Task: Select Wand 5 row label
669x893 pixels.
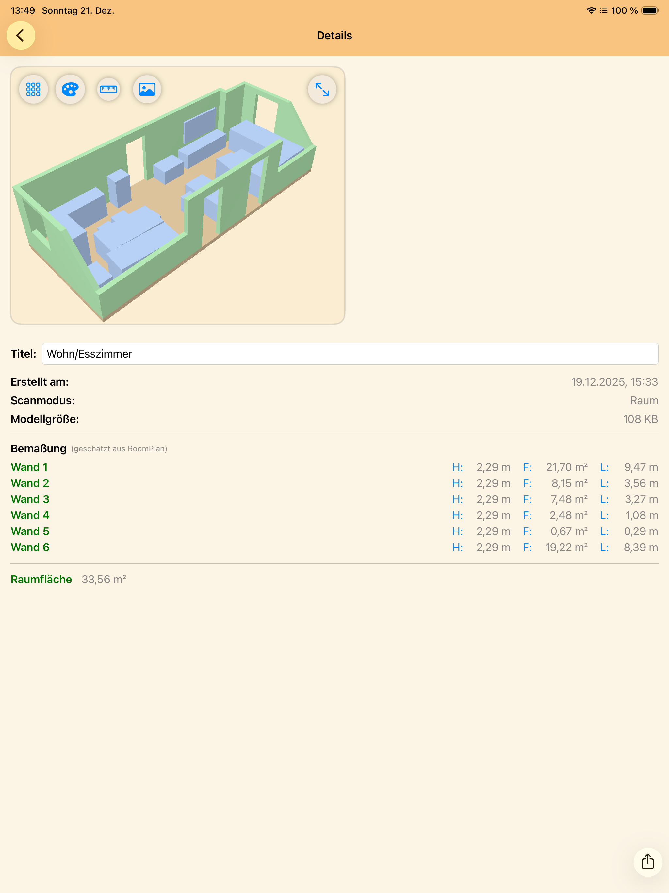Action: tap(30, 531)
